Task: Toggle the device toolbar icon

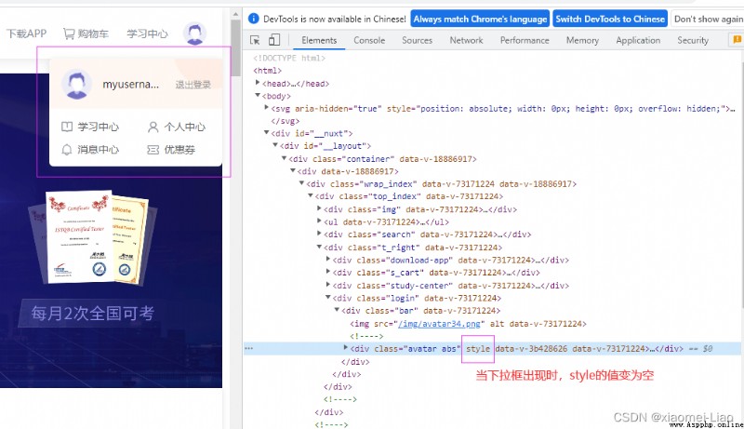Action: [274, 40]
